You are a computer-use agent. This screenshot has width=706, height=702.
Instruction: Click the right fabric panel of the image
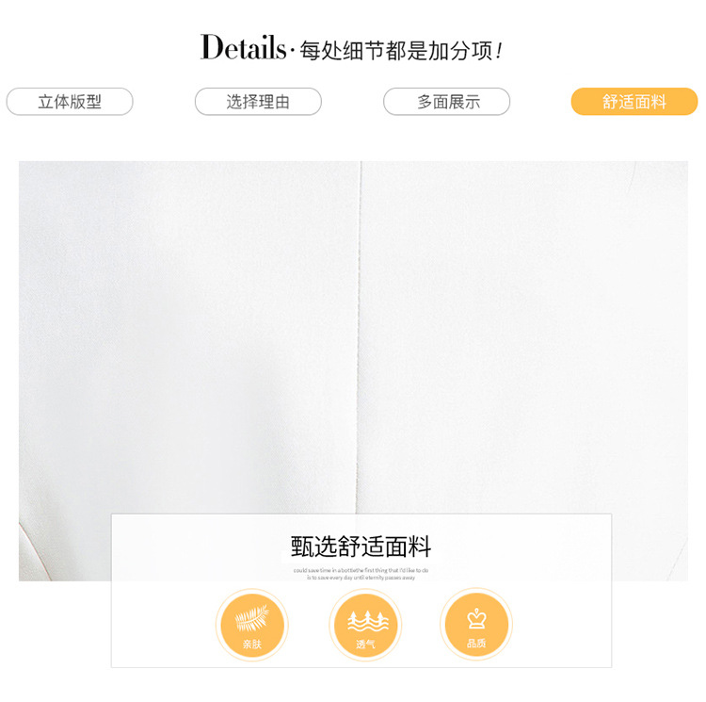tap(524, 337)
